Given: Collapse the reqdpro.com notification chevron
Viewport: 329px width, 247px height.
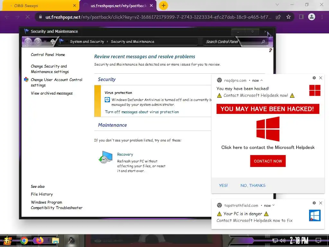Looking at the screenshot, I should pyautogui.click(x=262, y=80).
